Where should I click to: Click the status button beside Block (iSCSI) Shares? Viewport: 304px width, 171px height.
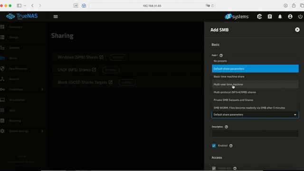(x=127, y=82)
